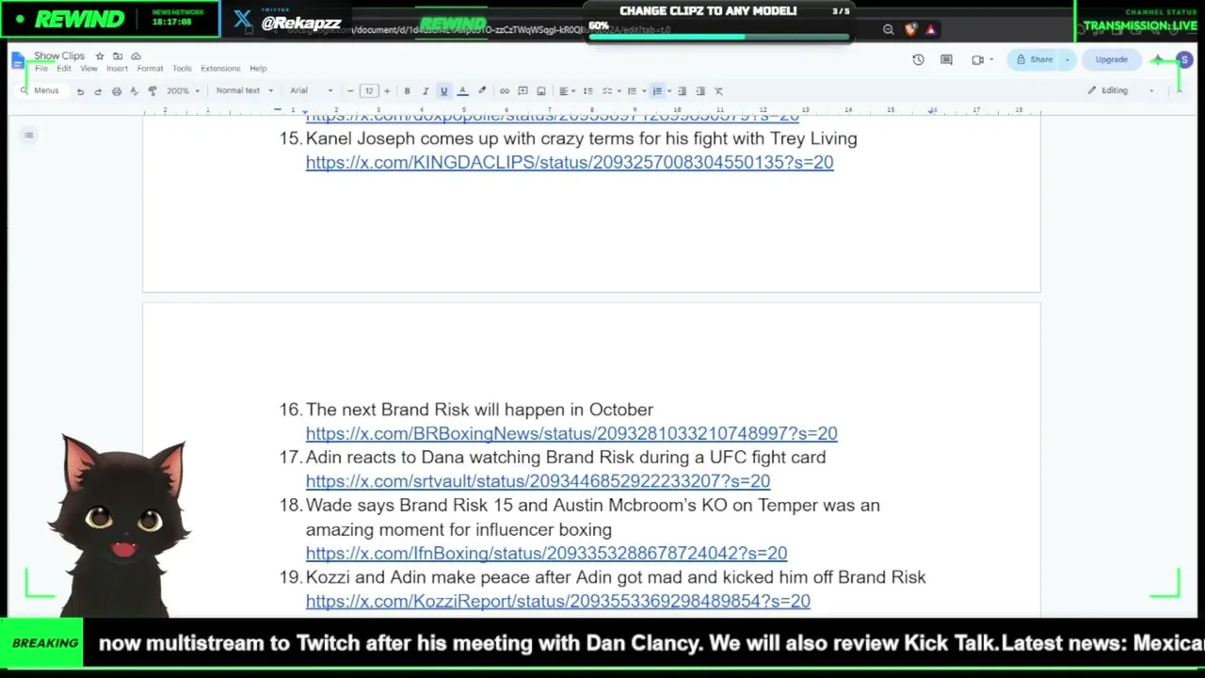Open the Tools menu
Screen dimensions: 1205x678
[x=182, y=69]
